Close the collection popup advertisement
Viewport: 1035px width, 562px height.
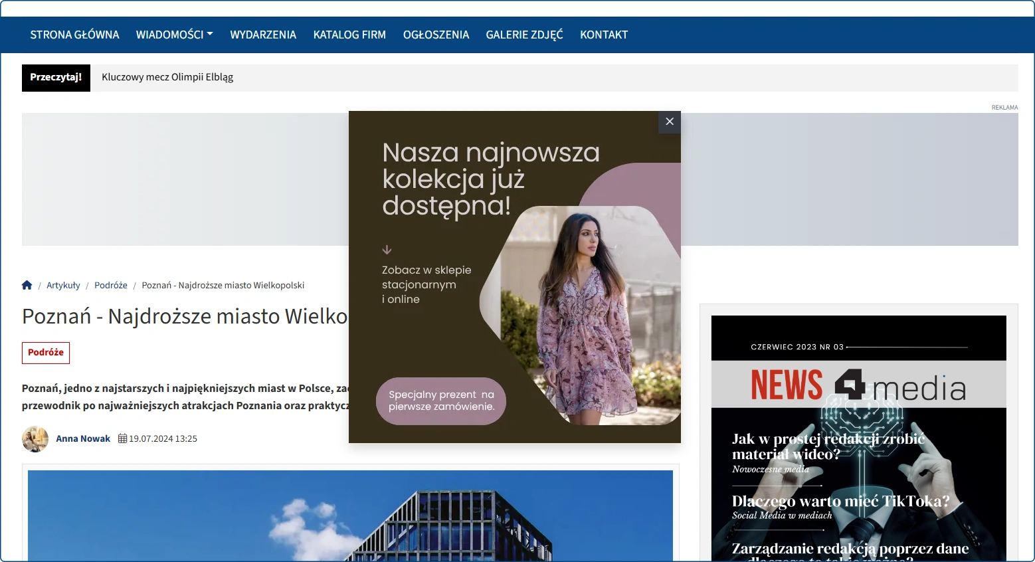tap(670, 122)
